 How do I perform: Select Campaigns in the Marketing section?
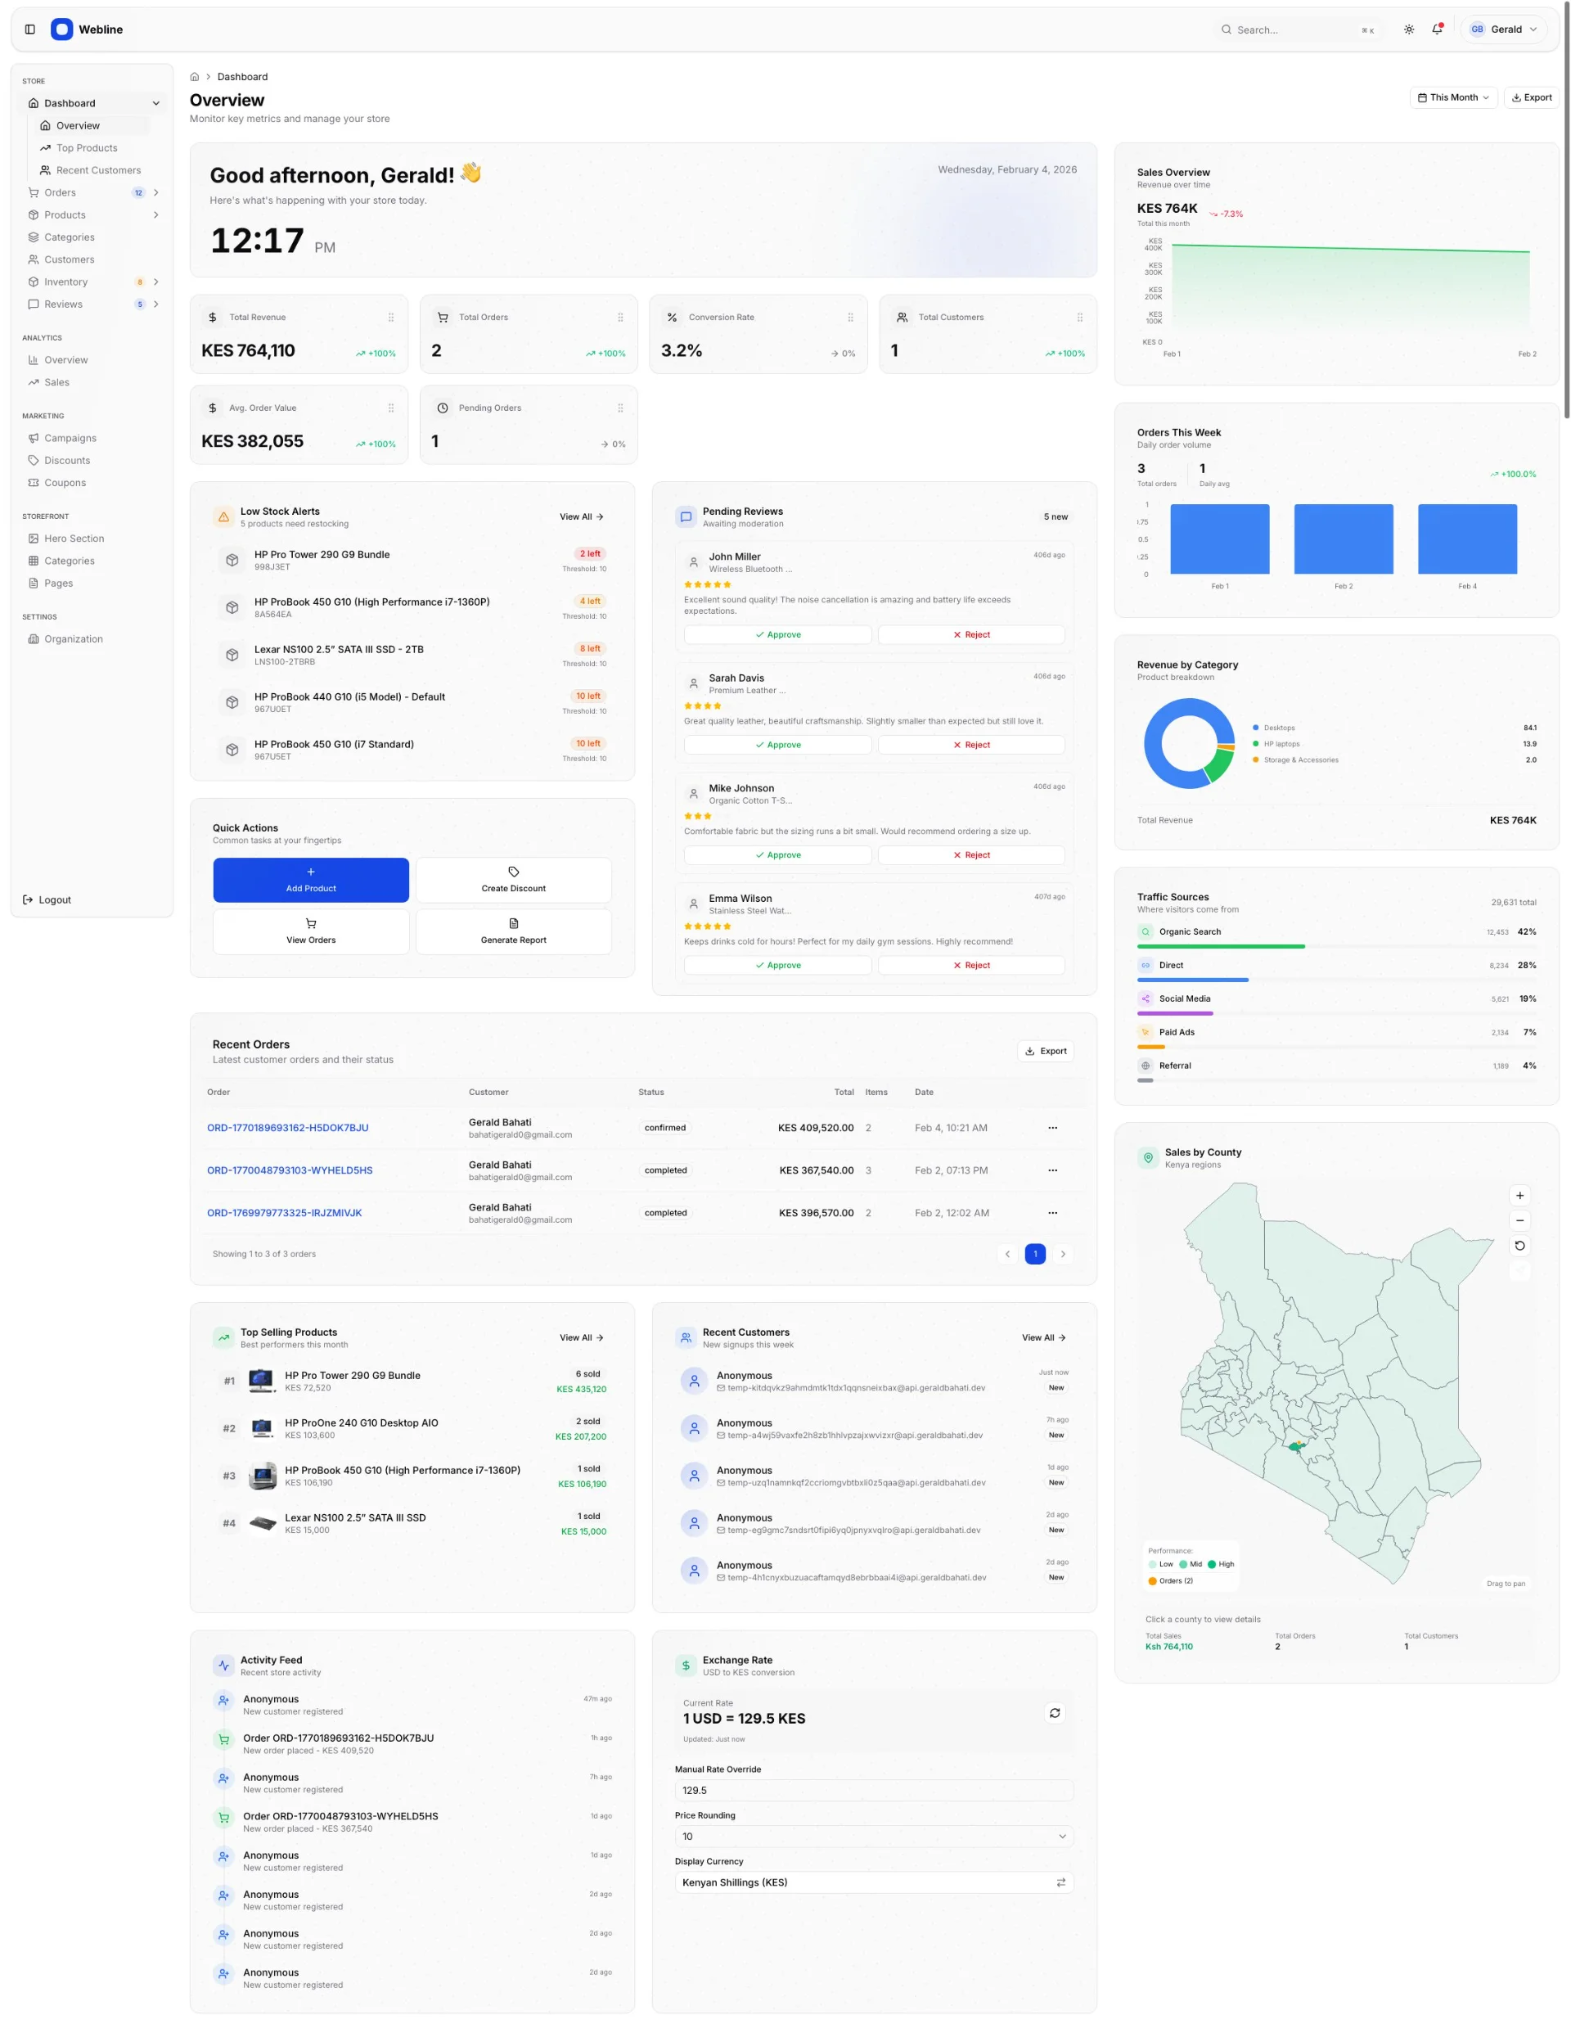70,437
